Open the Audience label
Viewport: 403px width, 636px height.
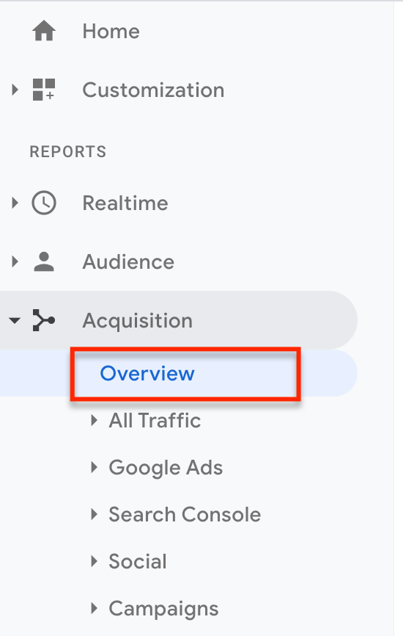(128, 261)
